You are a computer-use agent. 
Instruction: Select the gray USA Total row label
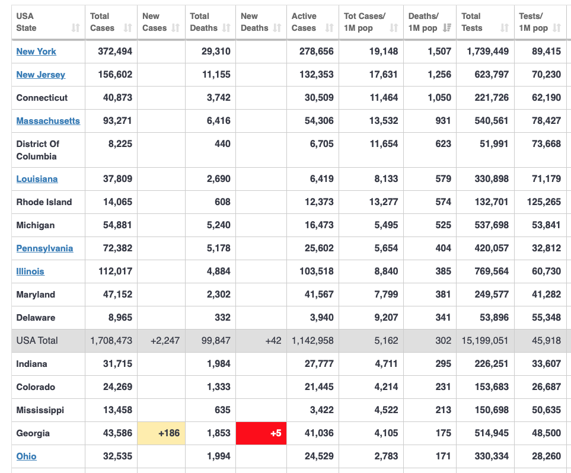click(x=37, y=341)
